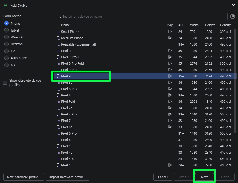Toggle the details side panel icon
Screen dimensions: 238x183
[x=232, y=16]
